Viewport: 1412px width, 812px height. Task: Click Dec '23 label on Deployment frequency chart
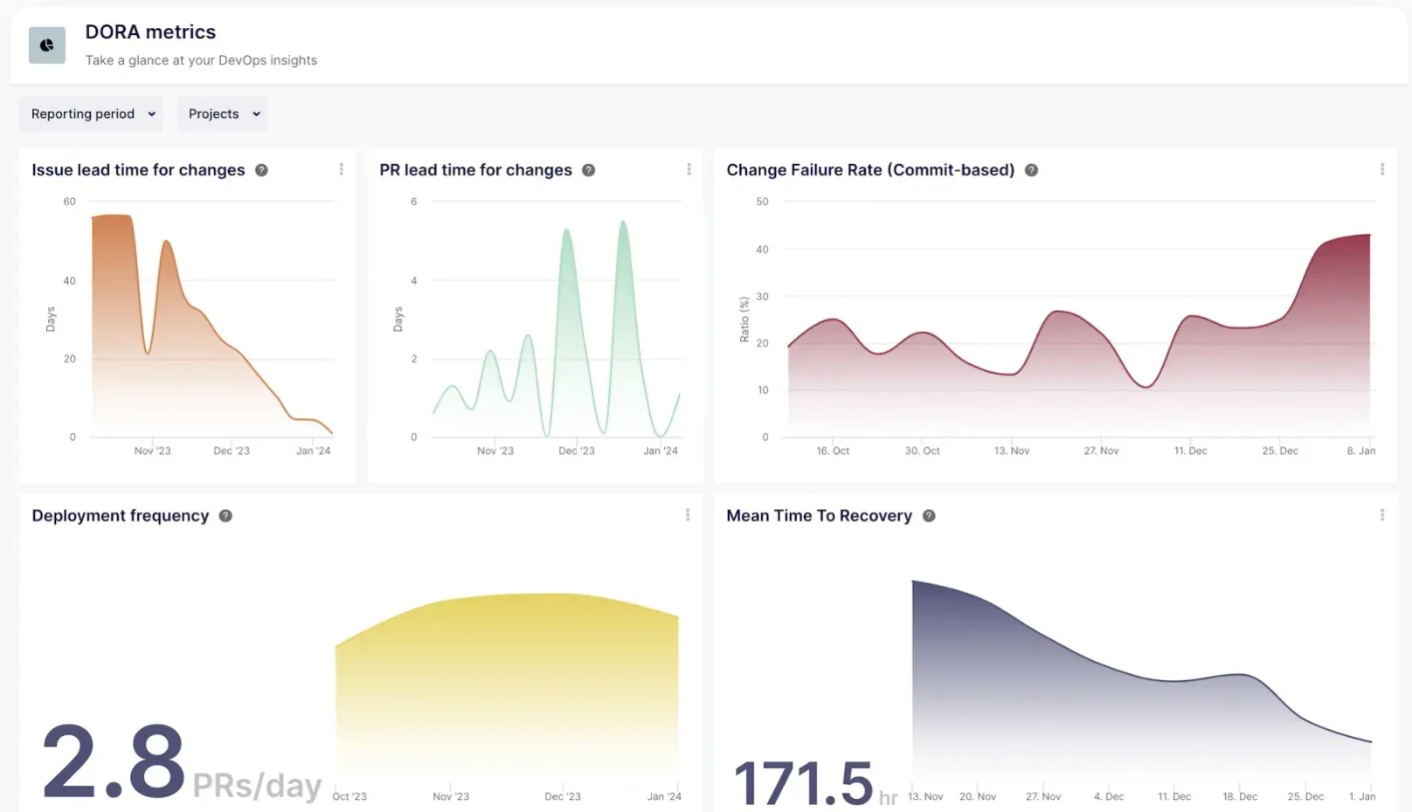562,796
